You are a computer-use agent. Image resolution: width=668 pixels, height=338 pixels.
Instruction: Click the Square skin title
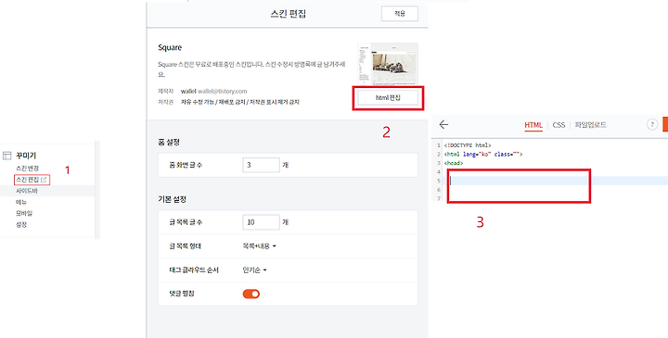[170, 47]
